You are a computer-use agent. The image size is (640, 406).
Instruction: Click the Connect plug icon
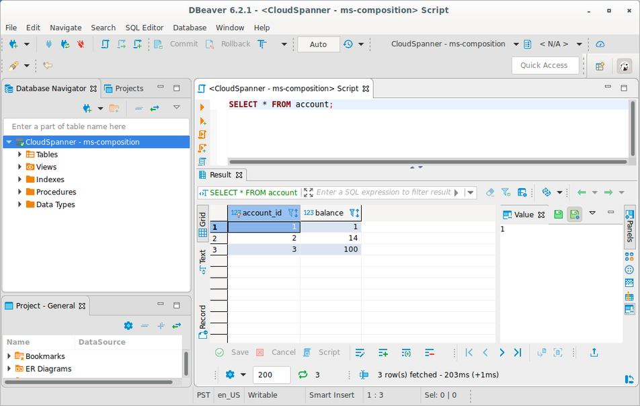[48, 44]
